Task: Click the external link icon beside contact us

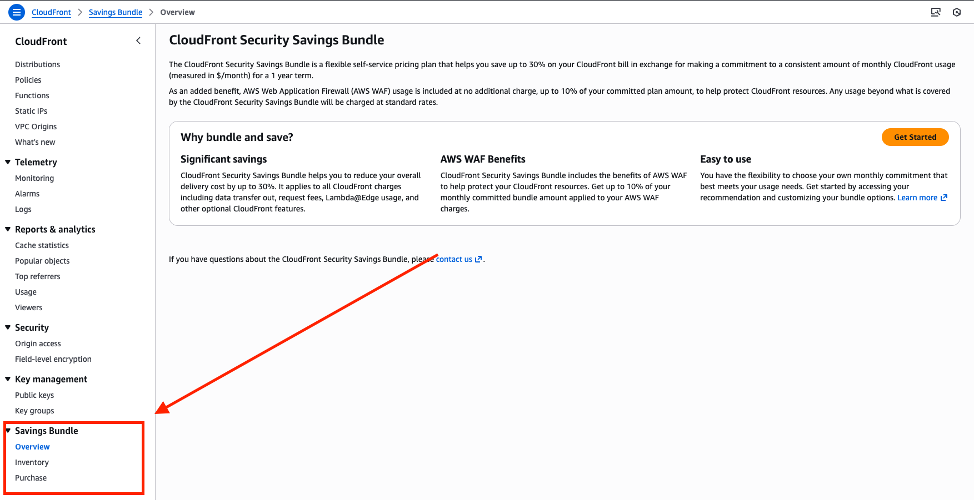Action: coord(478,259)
